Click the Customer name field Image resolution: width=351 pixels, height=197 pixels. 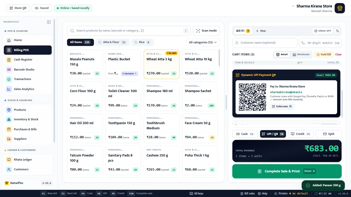[265, 43]
